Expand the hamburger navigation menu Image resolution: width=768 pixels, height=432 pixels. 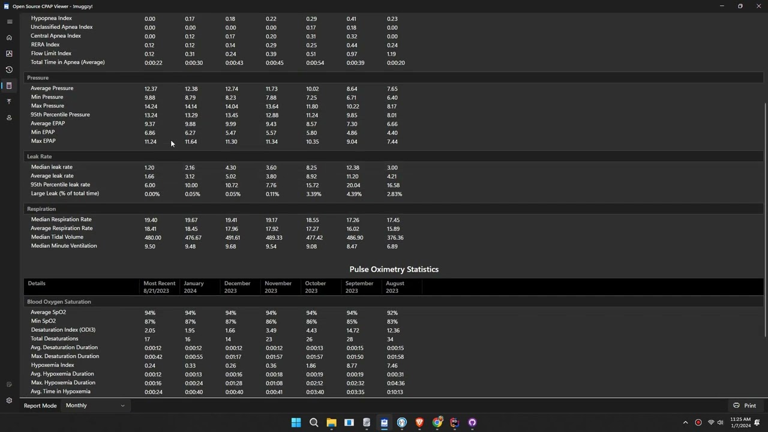click(x=9, y=22)
